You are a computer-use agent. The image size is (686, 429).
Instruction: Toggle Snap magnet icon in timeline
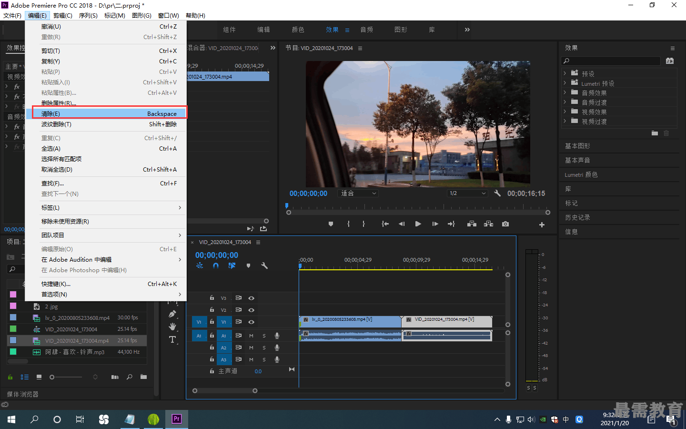coord(216,266)
